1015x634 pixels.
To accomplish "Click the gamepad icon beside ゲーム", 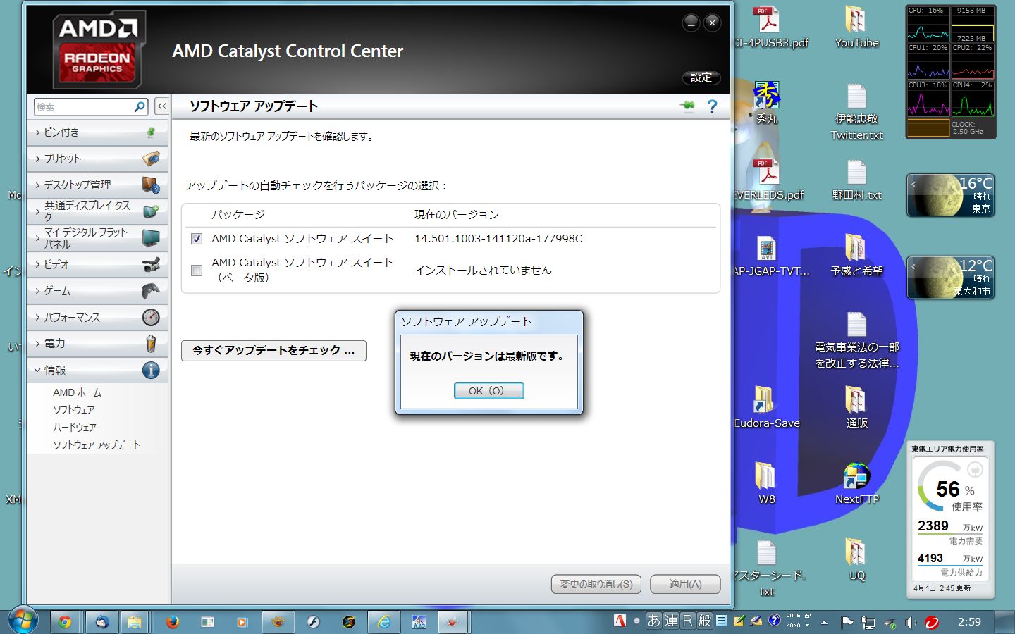I will click(x=151, y=290).
